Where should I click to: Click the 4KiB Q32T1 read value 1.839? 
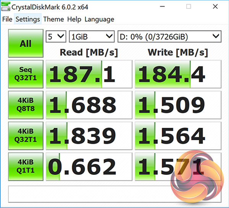tap(89, 136)
